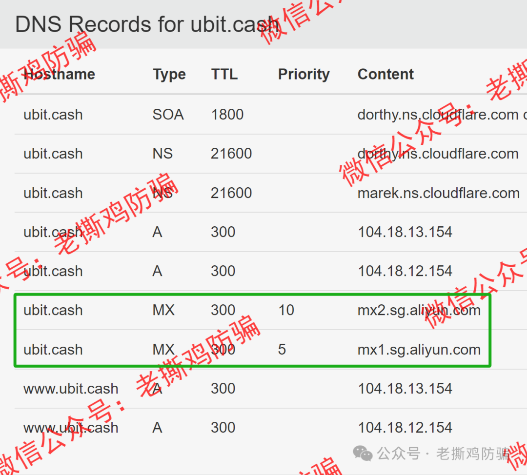Screen dimensions: 527x475
Task: Select the TTL value 1800
Action: [227, 115]
